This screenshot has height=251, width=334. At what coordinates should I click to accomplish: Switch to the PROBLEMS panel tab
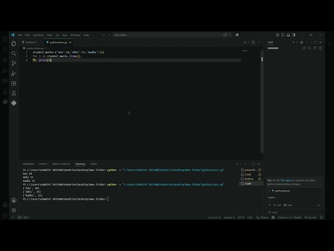pos(28,164)
